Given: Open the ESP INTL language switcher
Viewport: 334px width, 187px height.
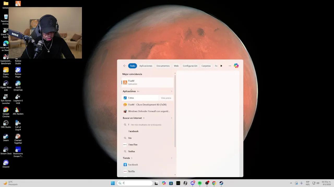Looking at the screenshot, I should 308,183.
